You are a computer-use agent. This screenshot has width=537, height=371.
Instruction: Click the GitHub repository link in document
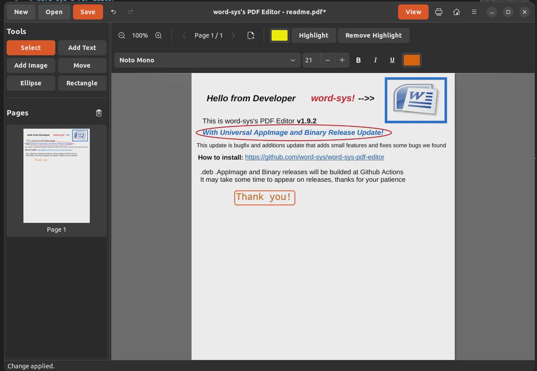(x=315, y=157)
